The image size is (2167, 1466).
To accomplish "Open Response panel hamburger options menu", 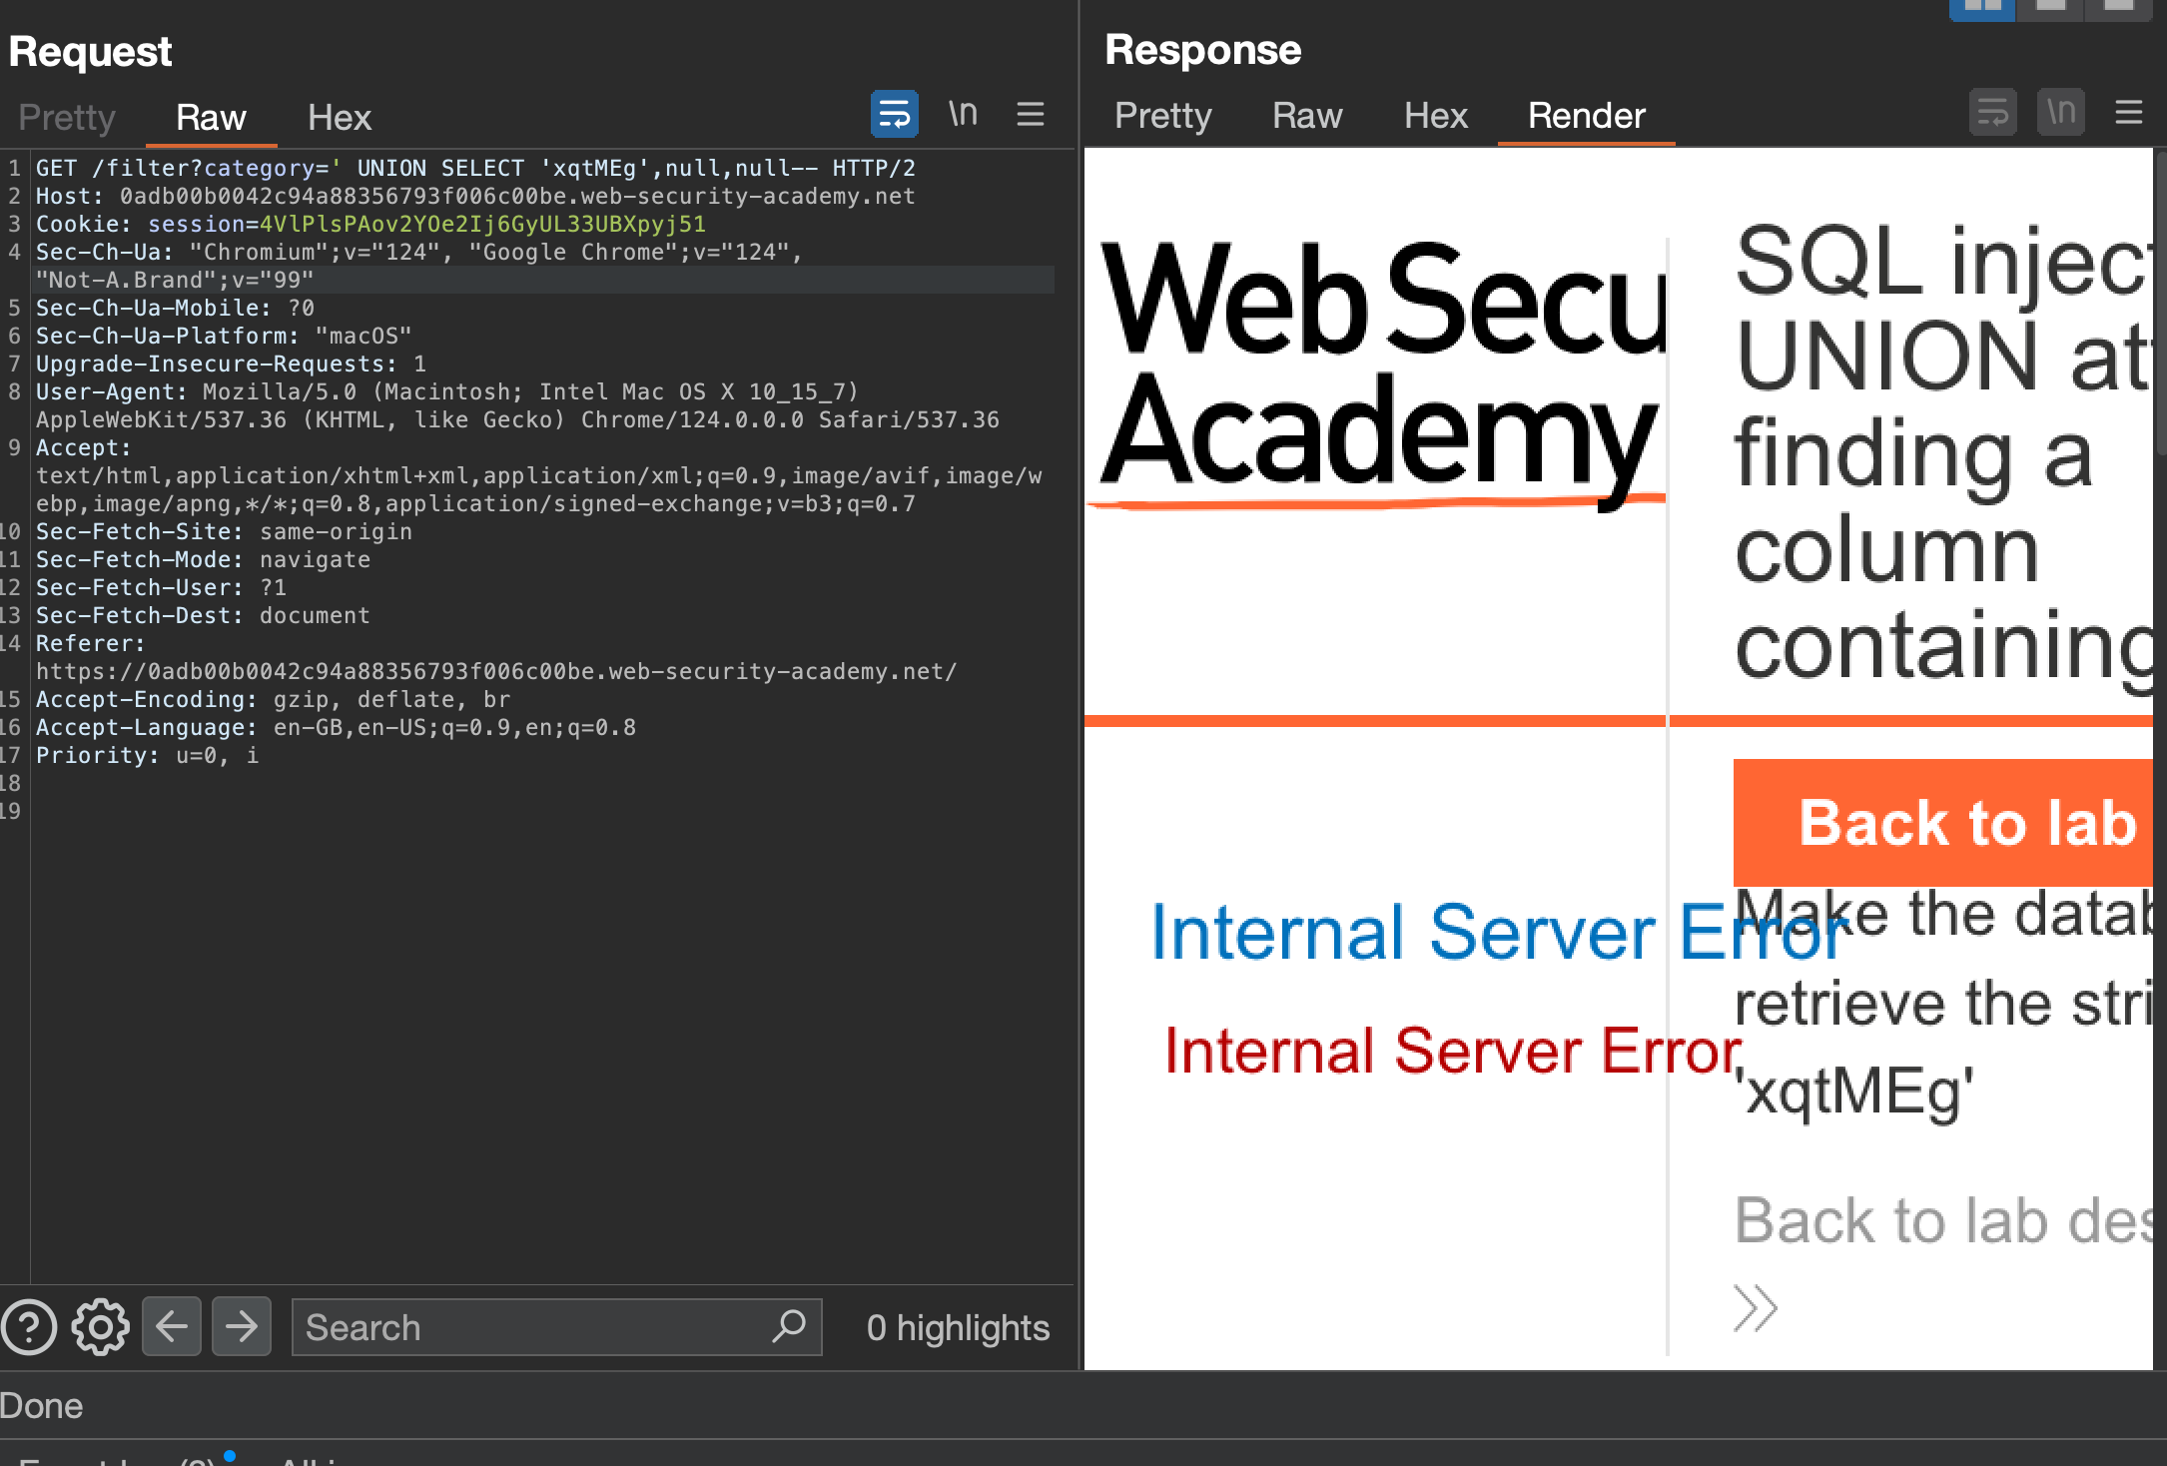I will [x=2128, y=113].
